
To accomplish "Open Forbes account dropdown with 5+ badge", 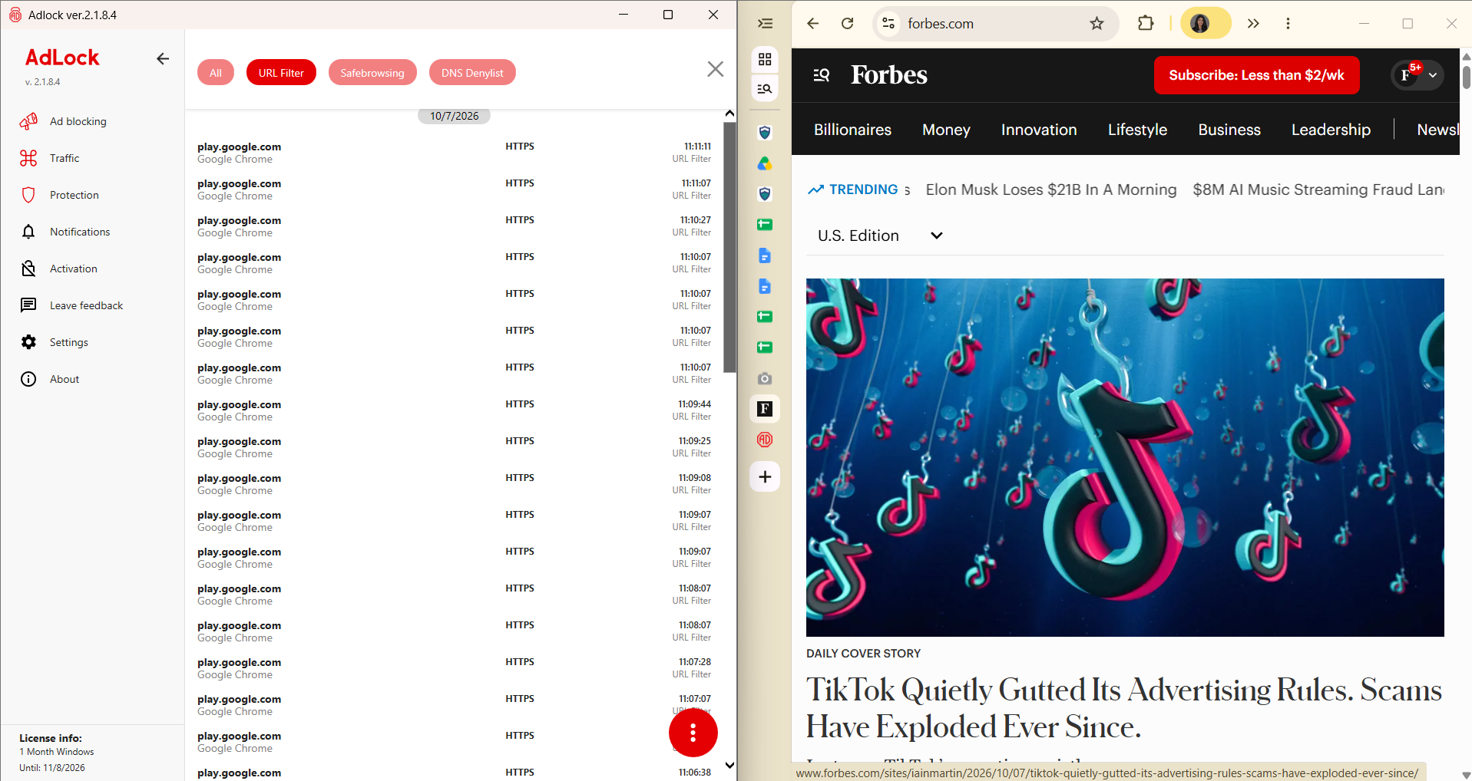I will click(x=1417, y=74).
